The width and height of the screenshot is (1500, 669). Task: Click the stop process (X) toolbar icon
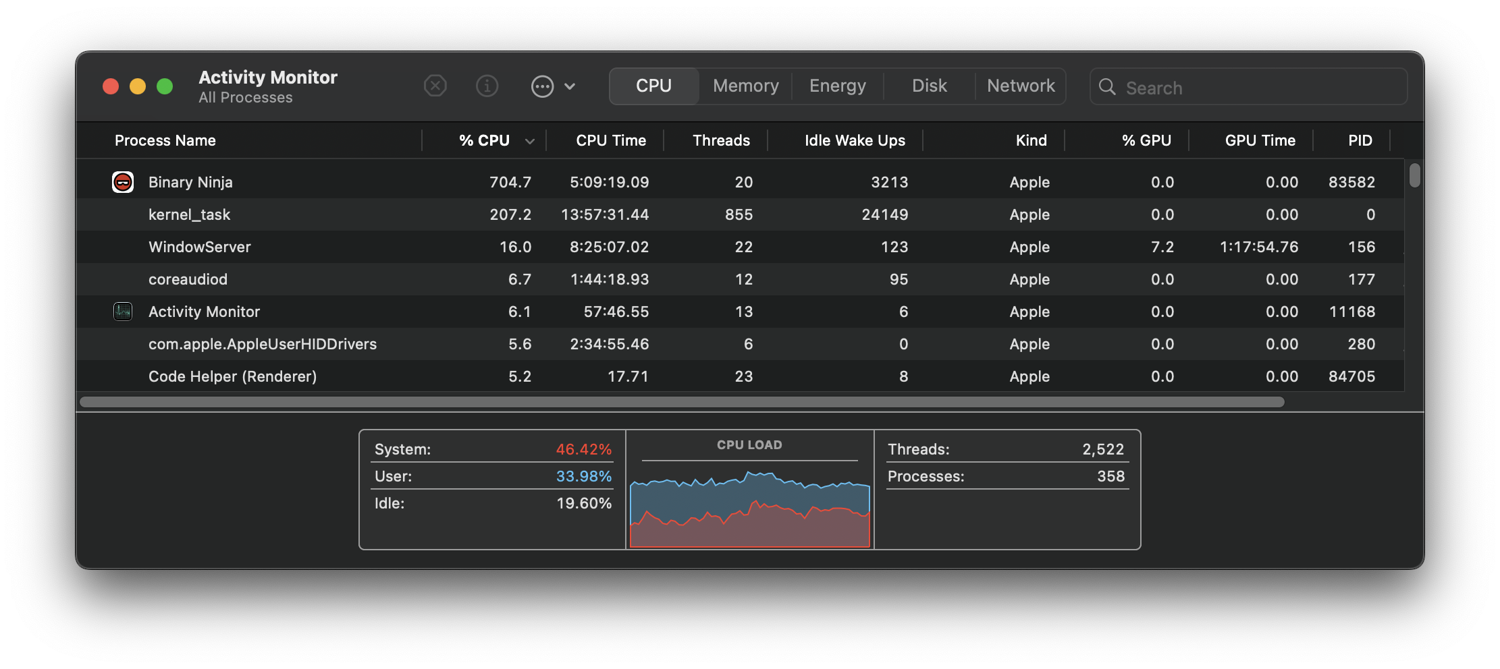pos(435,86)
